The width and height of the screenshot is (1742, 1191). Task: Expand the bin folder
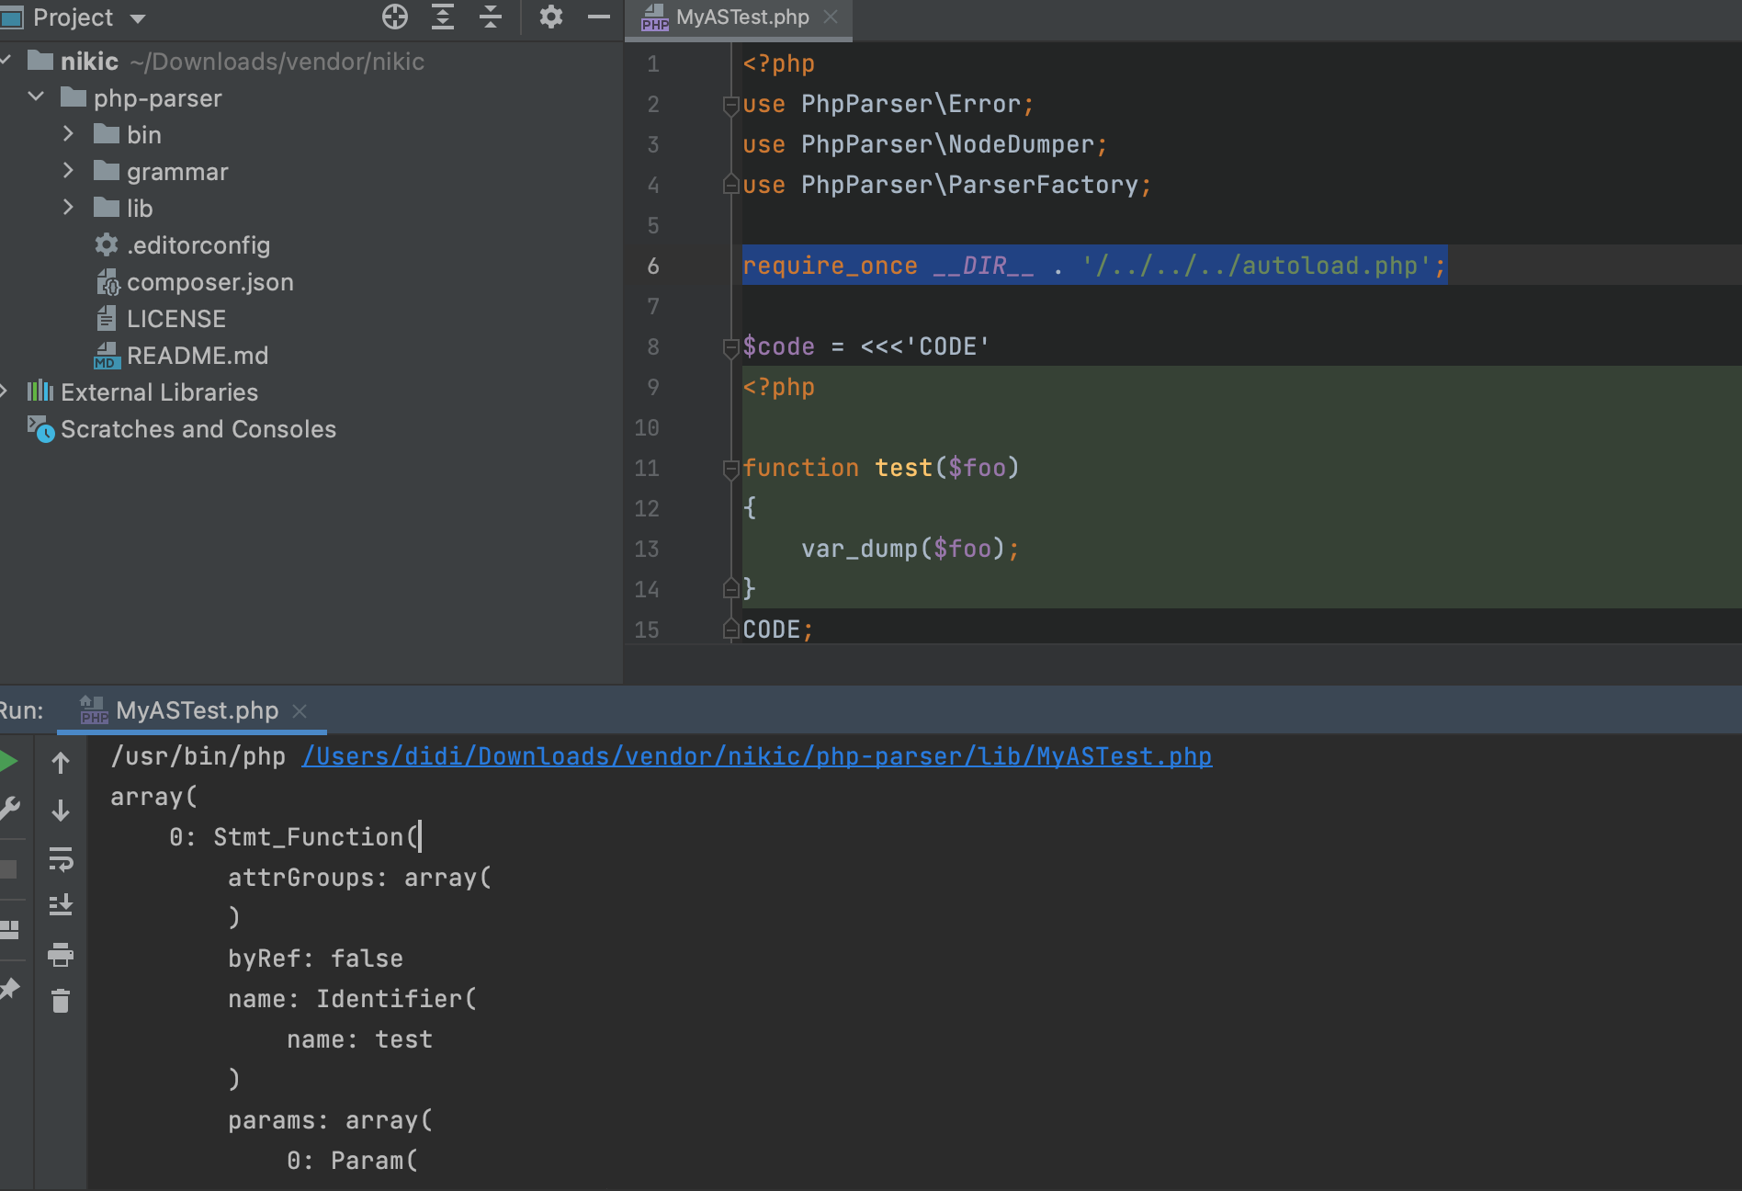[68, 134]
